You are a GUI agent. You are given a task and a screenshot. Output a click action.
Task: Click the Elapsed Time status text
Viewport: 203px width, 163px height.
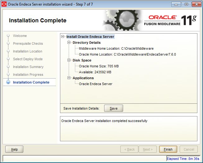click(183, 159)
